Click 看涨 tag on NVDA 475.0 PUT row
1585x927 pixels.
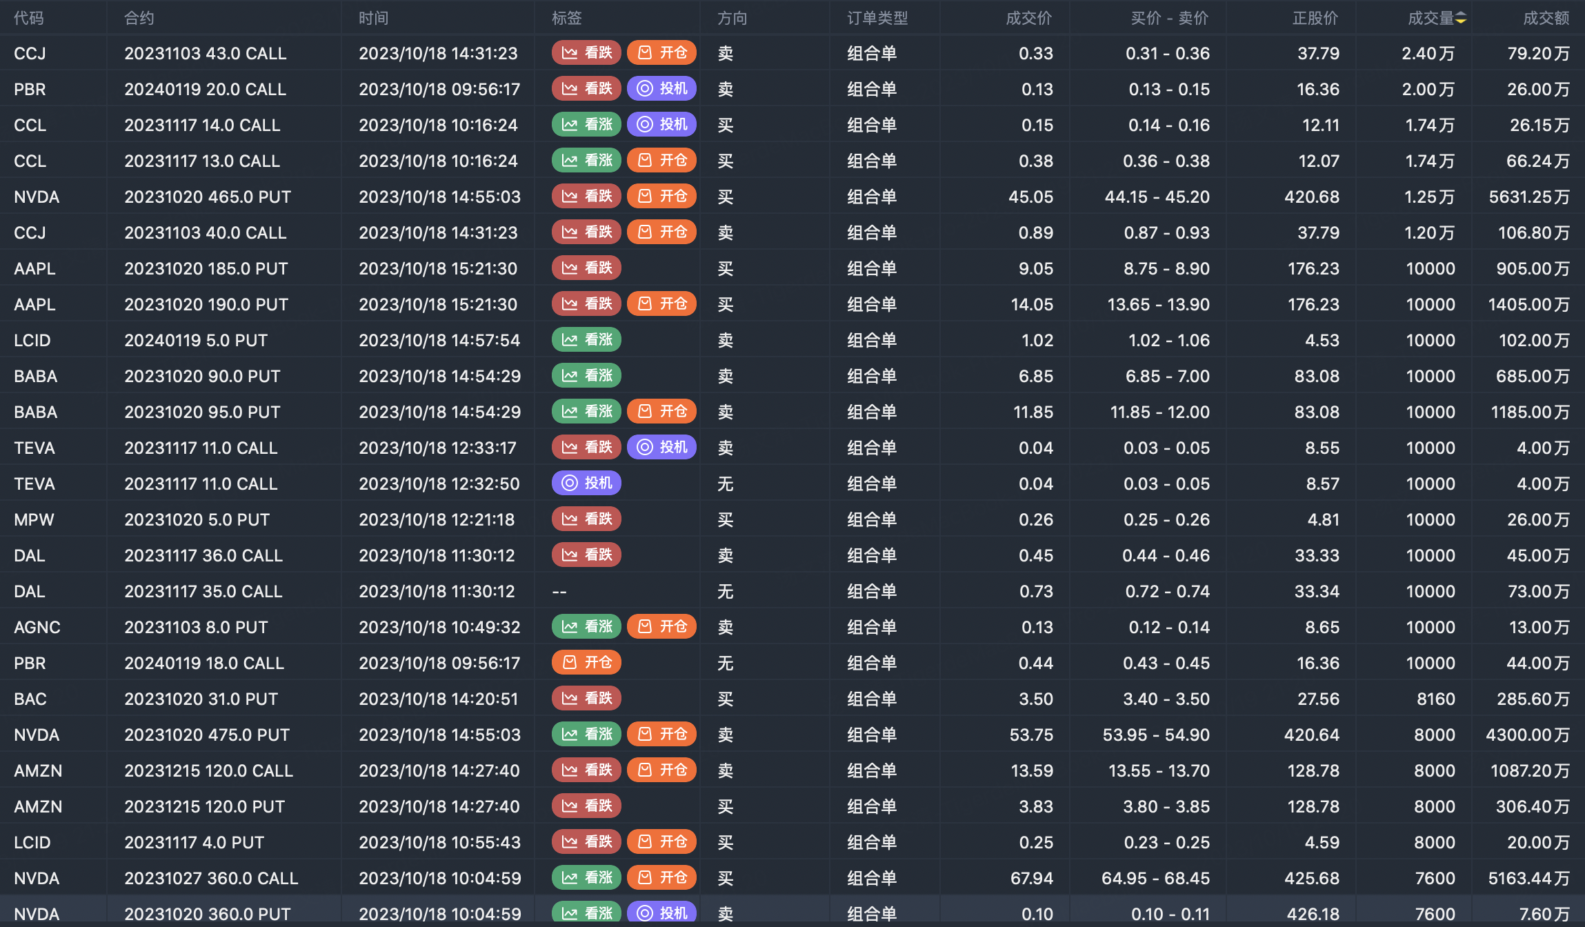(x=586, y=735)
